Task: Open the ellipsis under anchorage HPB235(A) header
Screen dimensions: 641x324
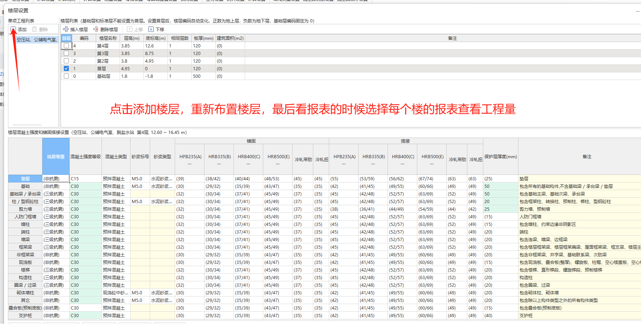Action: pos(190,164)
